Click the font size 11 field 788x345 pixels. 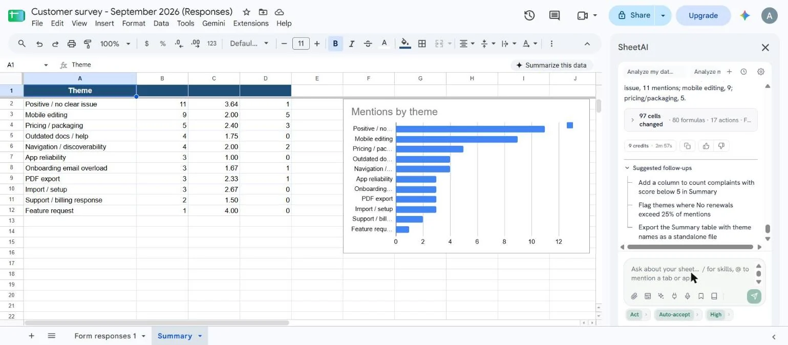pos(301,44)
